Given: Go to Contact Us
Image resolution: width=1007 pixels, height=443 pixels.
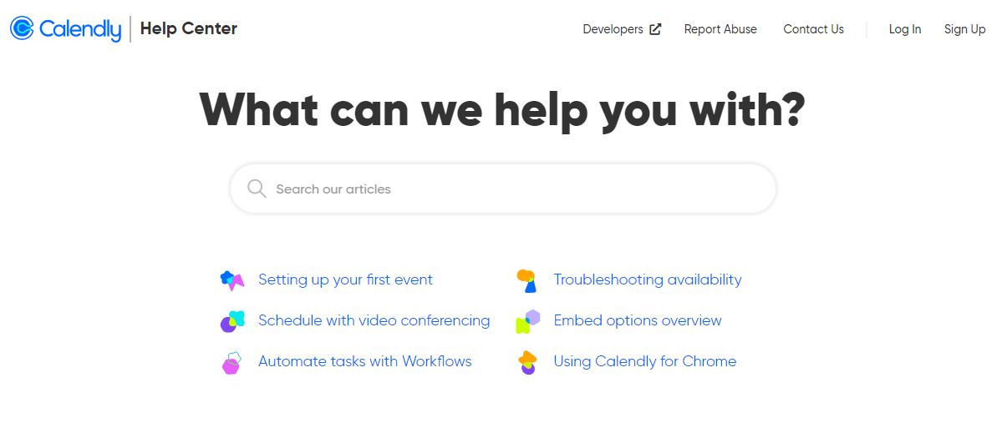Looking at the screenshot, I should 813,29.
